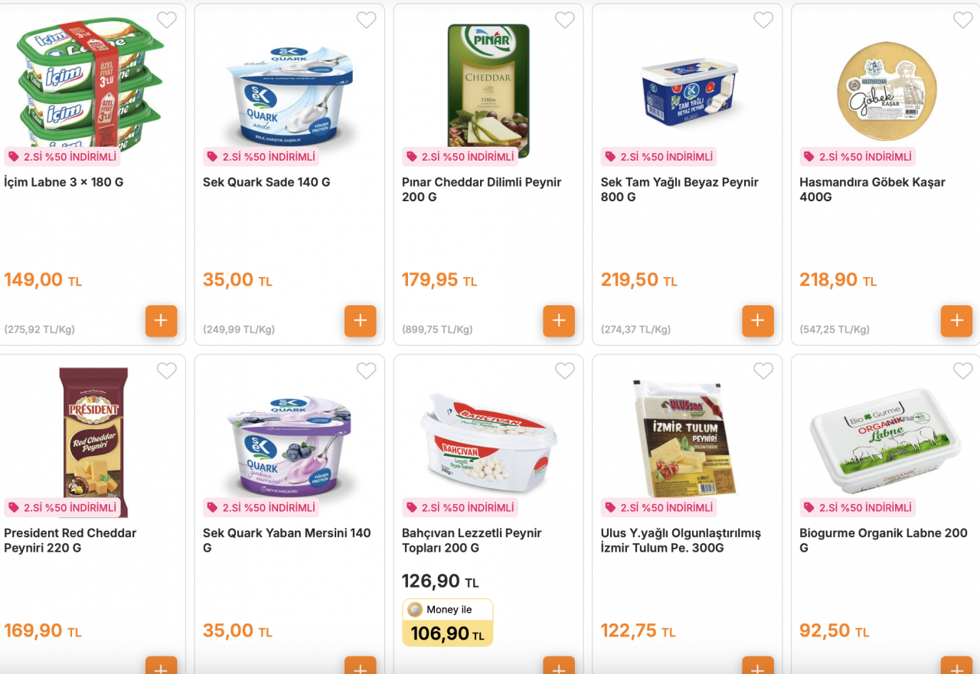Screen dimensions: 980x674
Task: Favorite Sek Tam Yağlı Beyaz Peynir
Action: 763,21
